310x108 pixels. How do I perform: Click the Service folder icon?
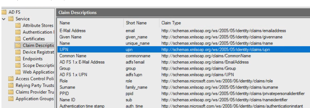point(11,19)
